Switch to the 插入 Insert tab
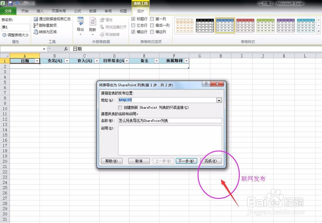322x223 pixels. [40, 11]
